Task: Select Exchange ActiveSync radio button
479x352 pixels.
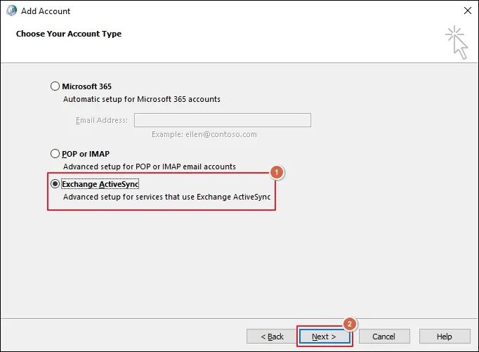Action: 55,183
